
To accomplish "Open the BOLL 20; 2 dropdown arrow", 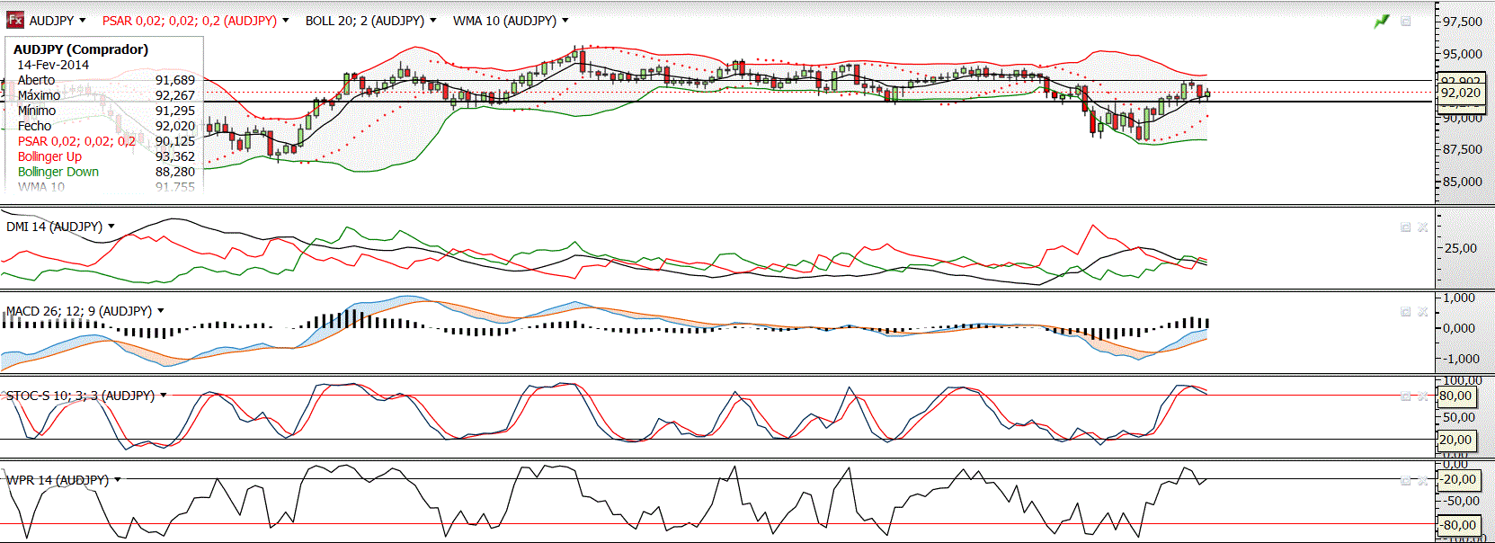I will point(433,21).
